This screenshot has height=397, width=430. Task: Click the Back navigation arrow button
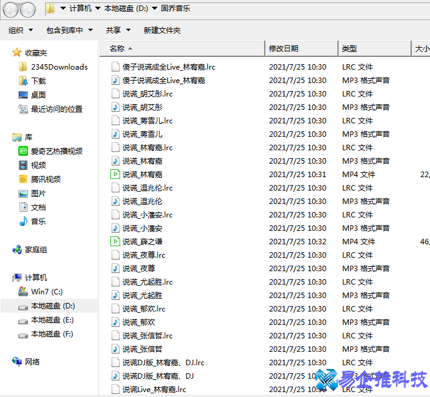pyautogui.click(x=10, y=10)
